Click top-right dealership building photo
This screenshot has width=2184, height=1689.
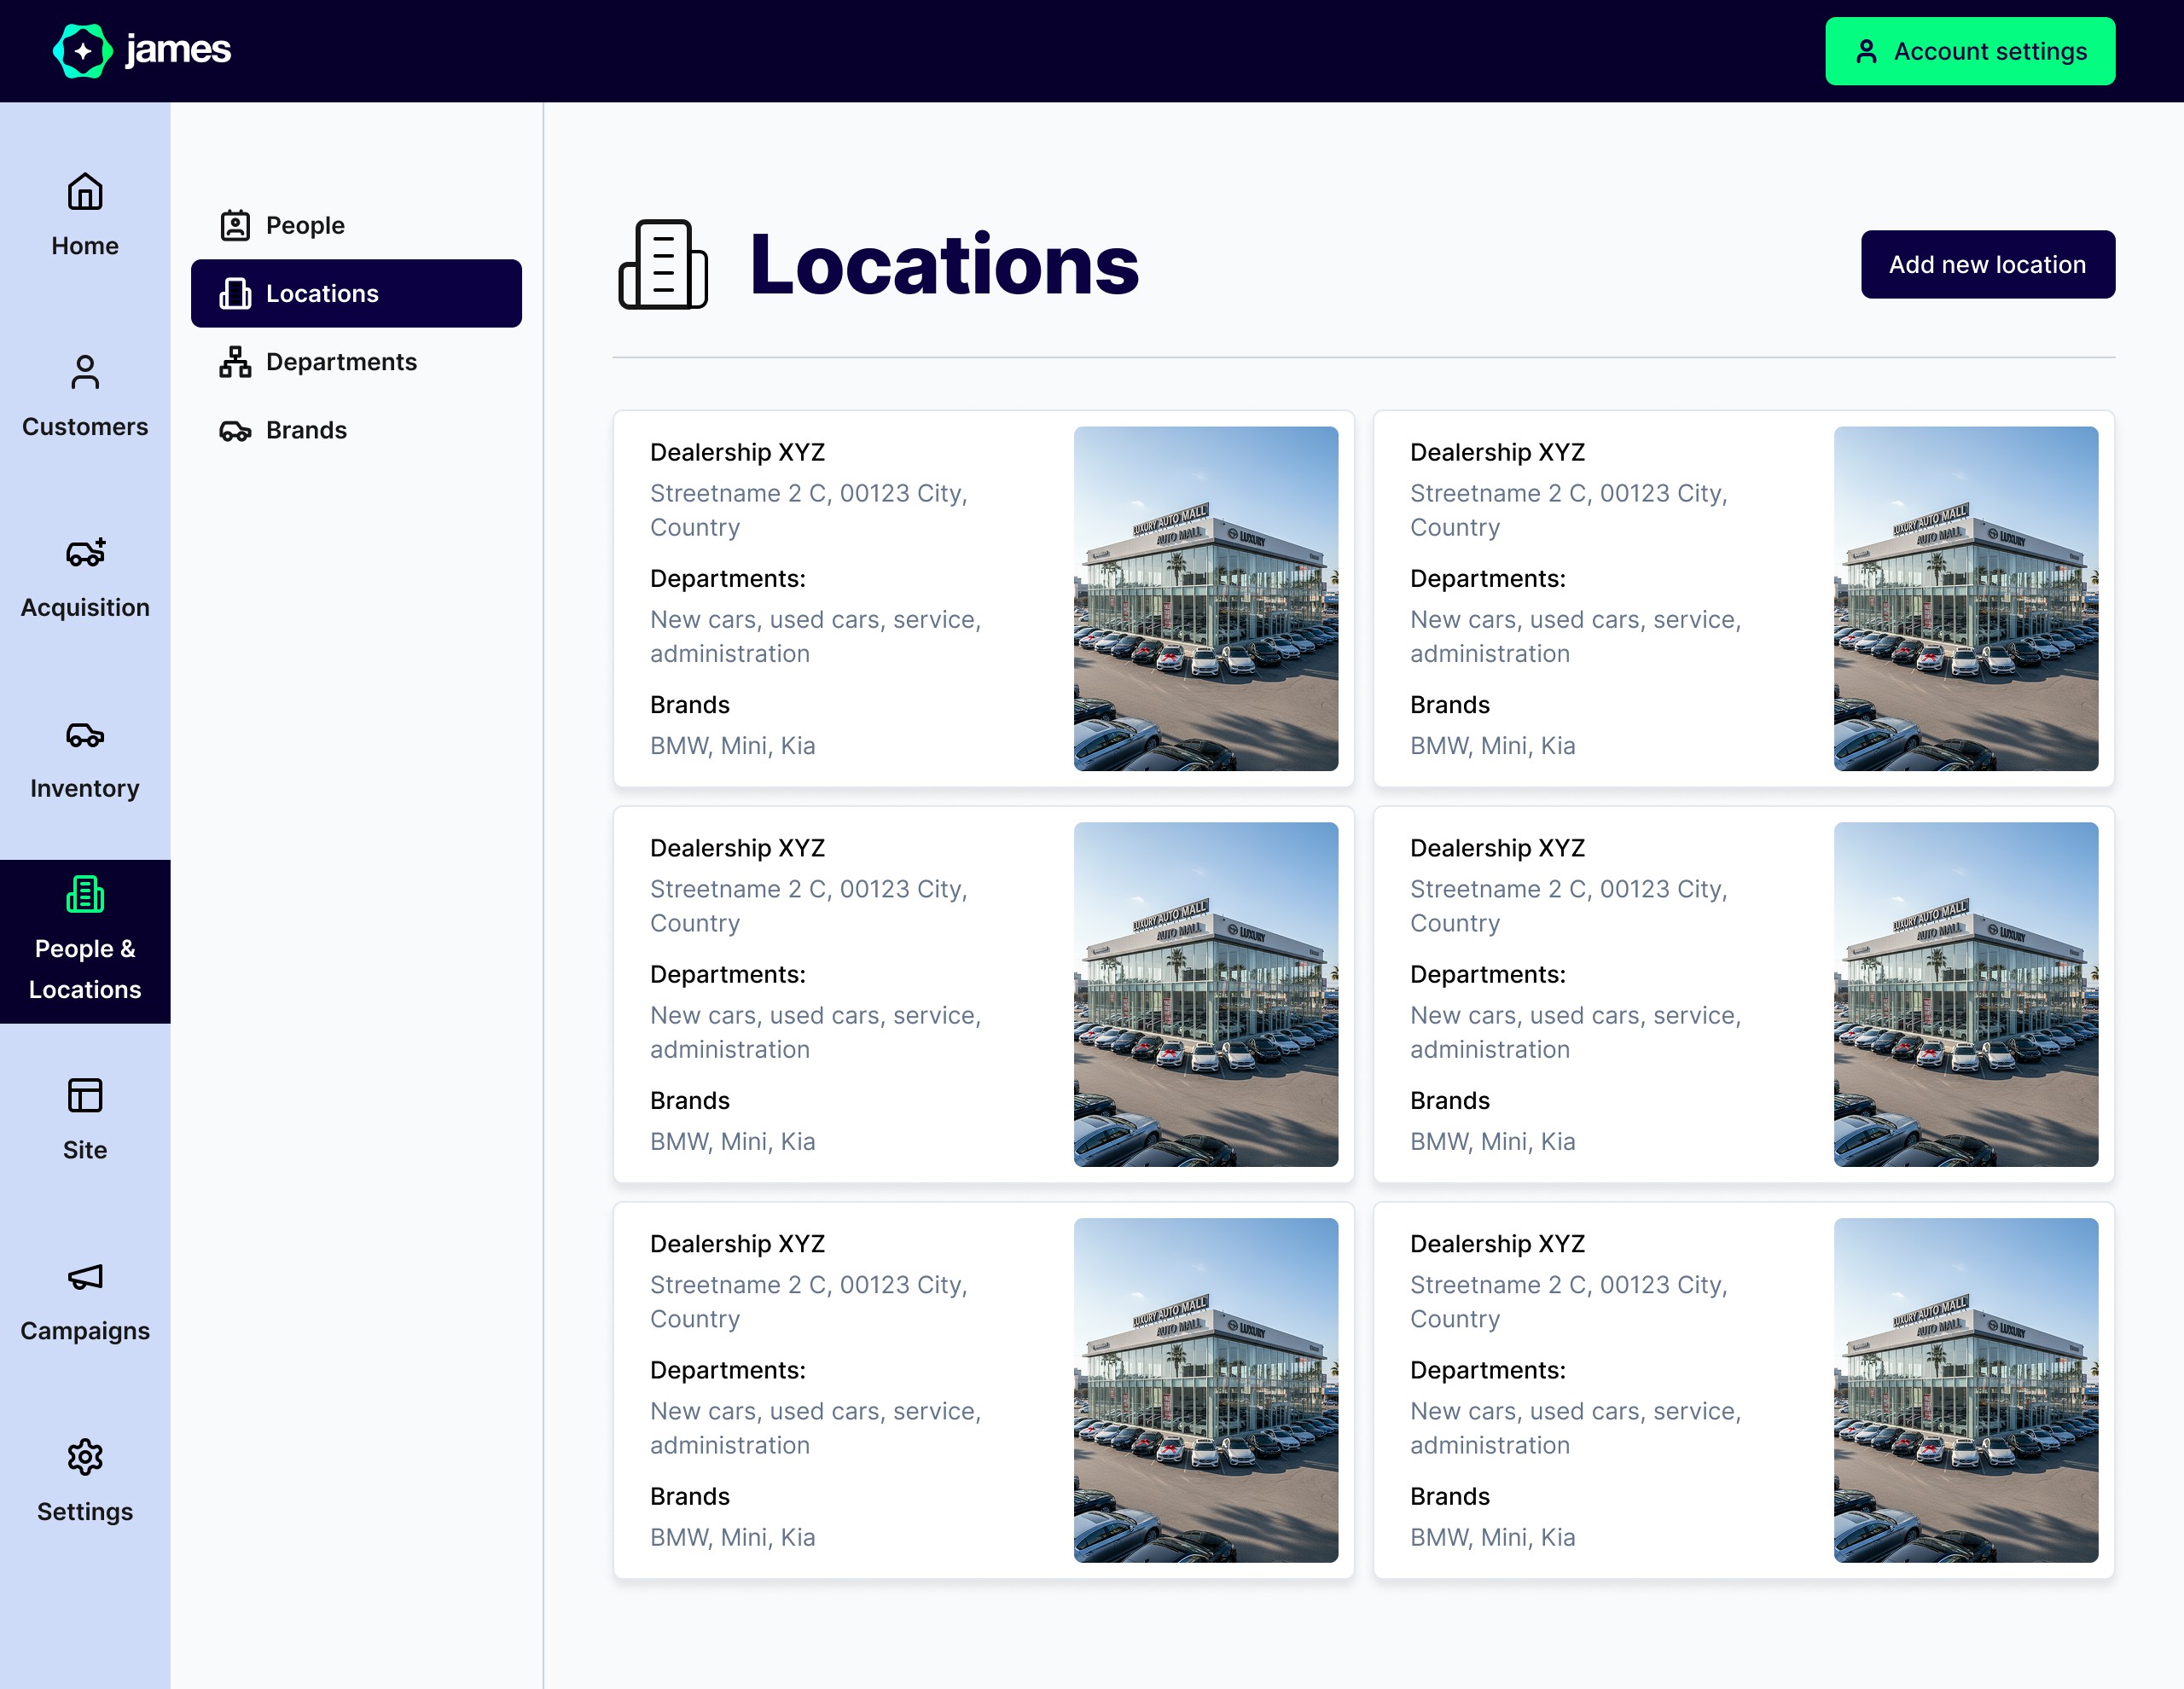pos(1965,598)
